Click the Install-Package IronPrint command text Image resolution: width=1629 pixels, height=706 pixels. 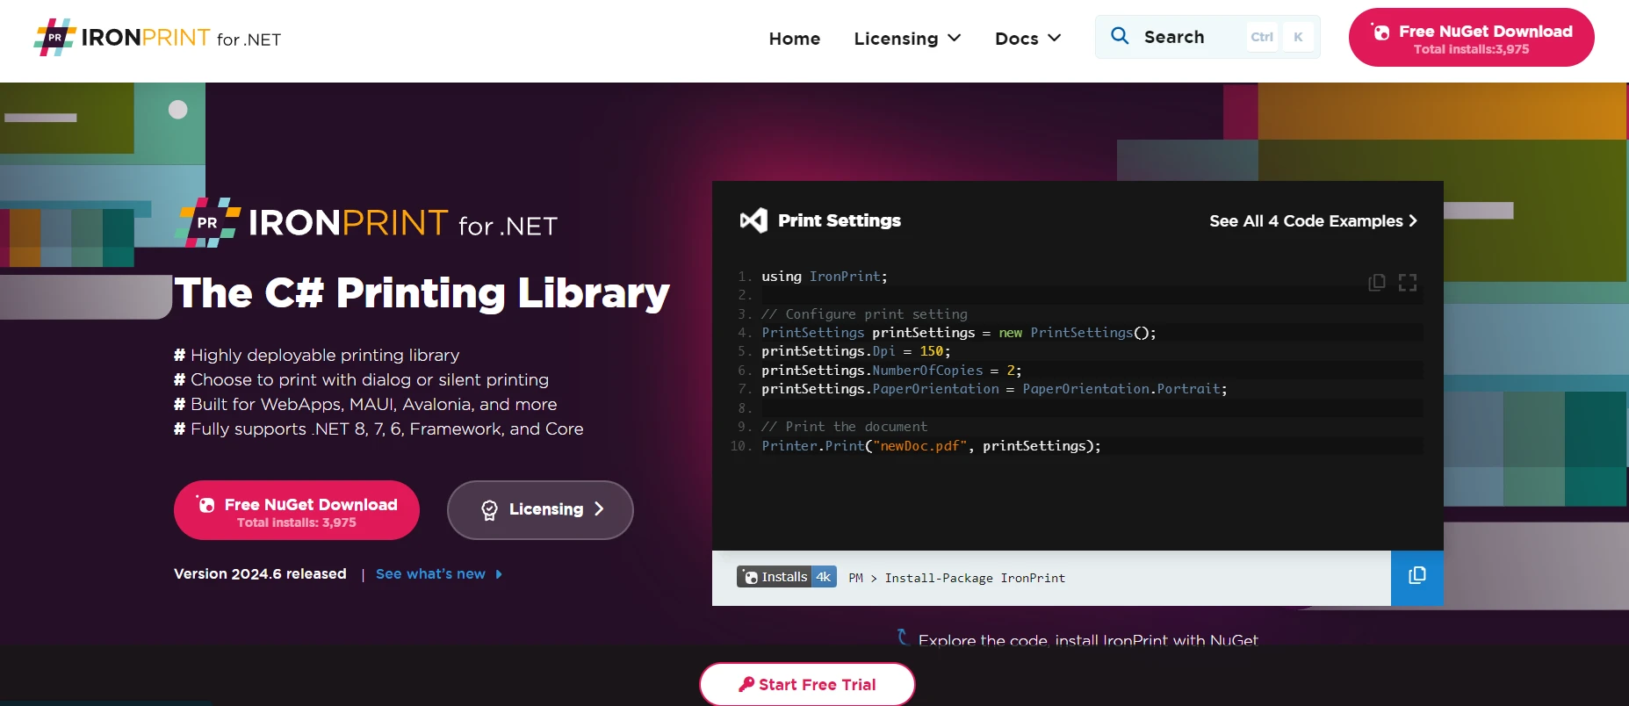pyautogui.click(x=974, y=578)
